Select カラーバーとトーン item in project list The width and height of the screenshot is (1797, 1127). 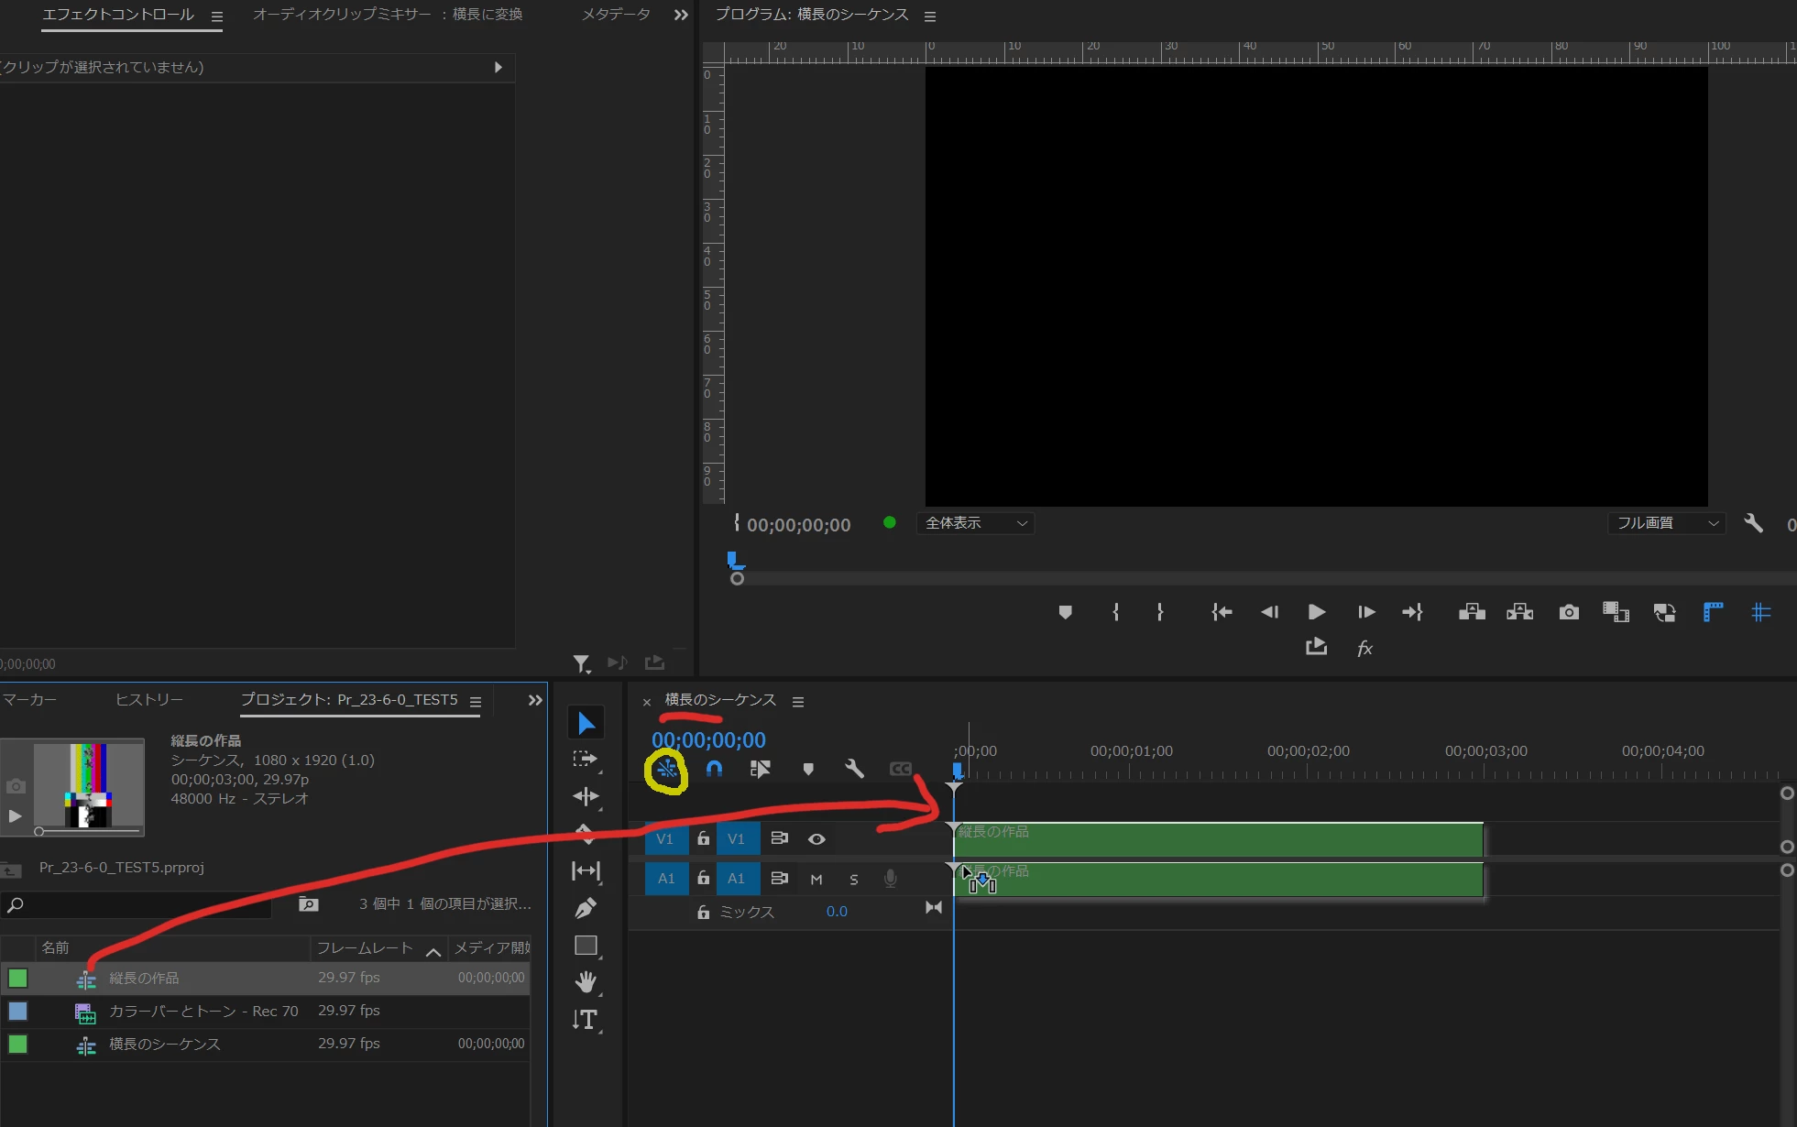coord(203,1011)
